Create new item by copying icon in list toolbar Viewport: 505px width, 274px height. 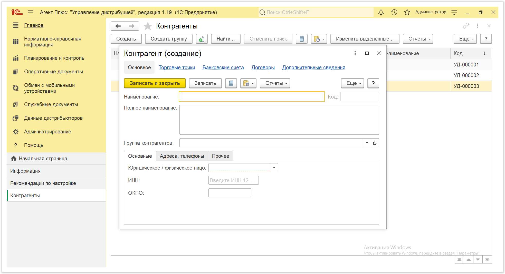[x=202, y=39]
